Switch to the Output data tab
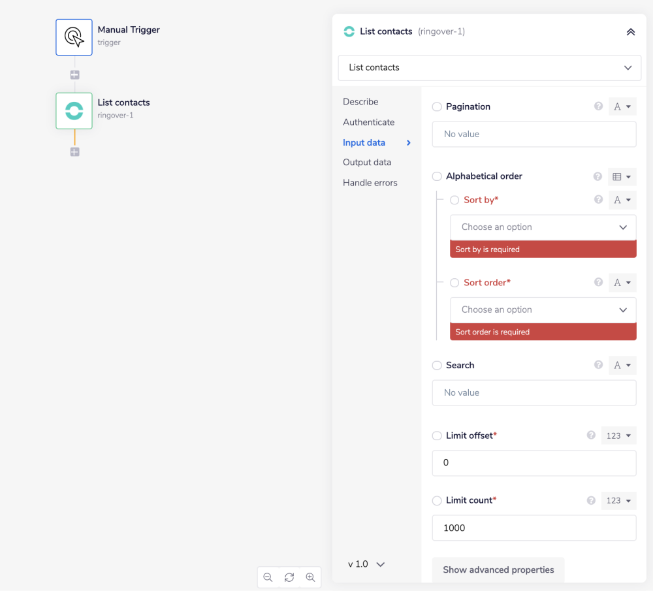The width and height of the screenshot is (653, 591). coord(367,163)
